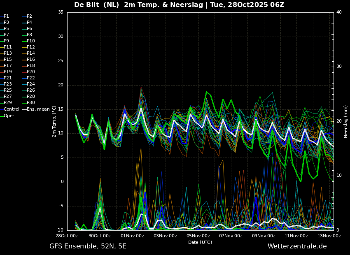Click the Wetterzentrale.de text
Screen dimensions: 350x255
(297, 246)
